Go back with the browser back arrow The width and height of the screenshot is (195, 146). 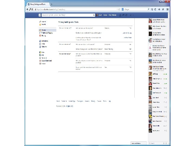[27, 9]
